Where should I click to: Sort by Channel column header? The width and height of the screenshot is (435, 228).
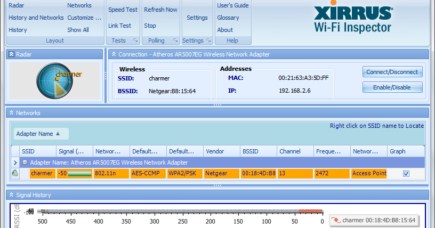pyautogui.click(x=295, y=151)
